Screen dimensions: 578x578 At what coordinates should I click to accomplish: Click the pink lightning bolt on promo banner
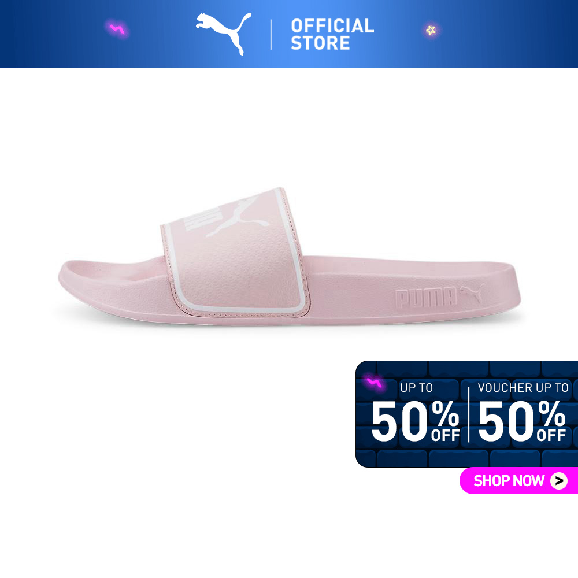point(374,383)
